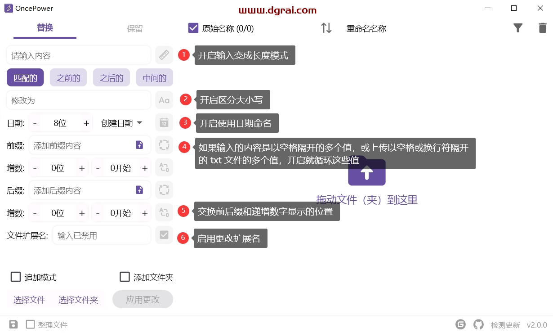
Task: Click the 选择文件夹 button
Action: [78, 300]
